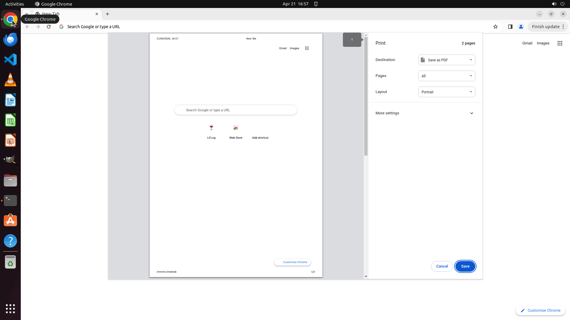Open the Activities overview menu
This screenshot has height=320, width=570.
(x=15, y=4)
